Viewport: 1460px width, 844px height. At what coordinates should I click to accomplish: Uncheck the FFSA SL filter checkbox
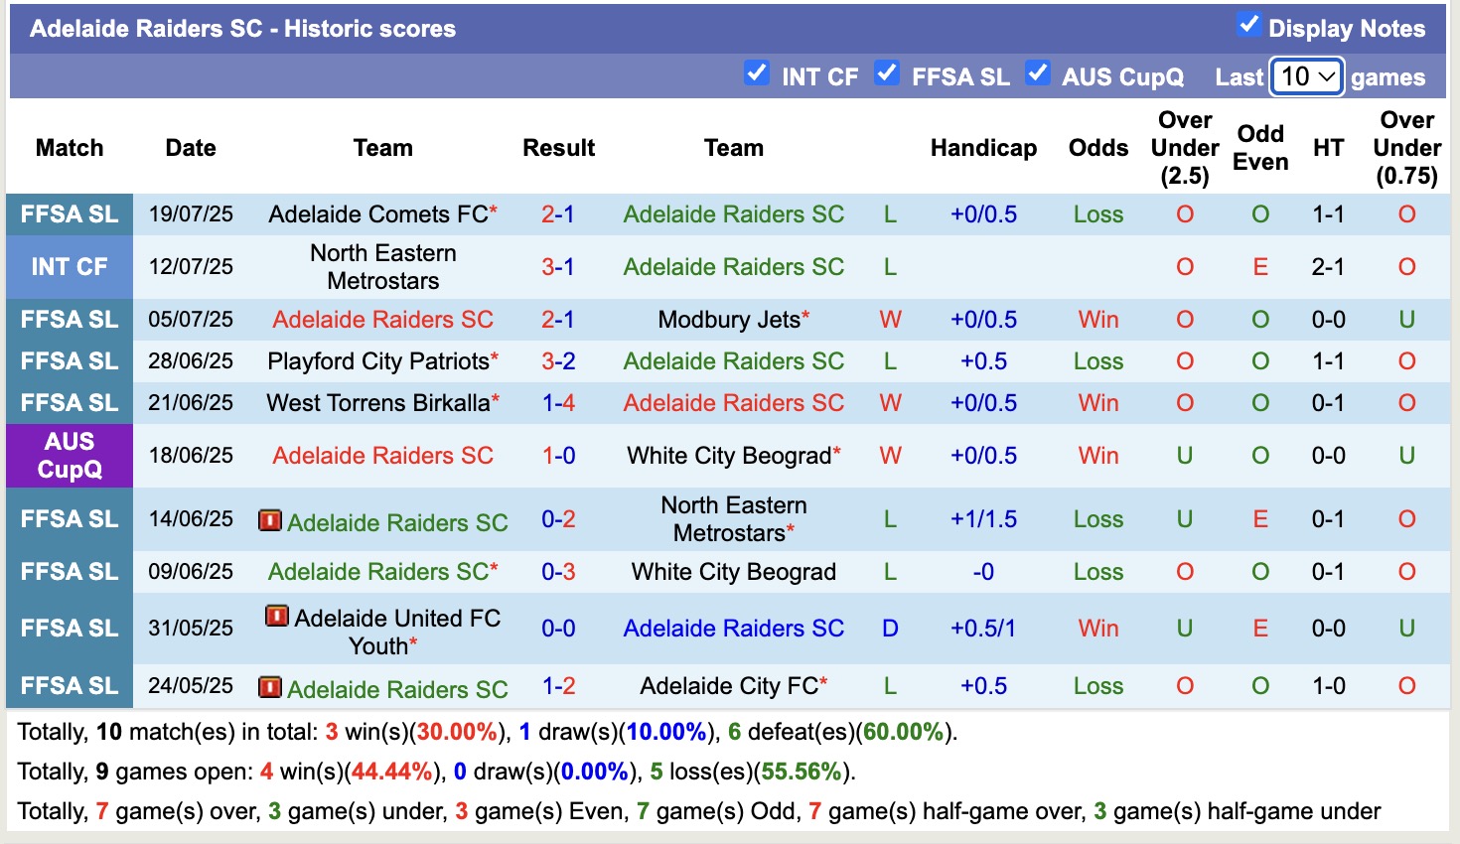click(x=887, y=72)
